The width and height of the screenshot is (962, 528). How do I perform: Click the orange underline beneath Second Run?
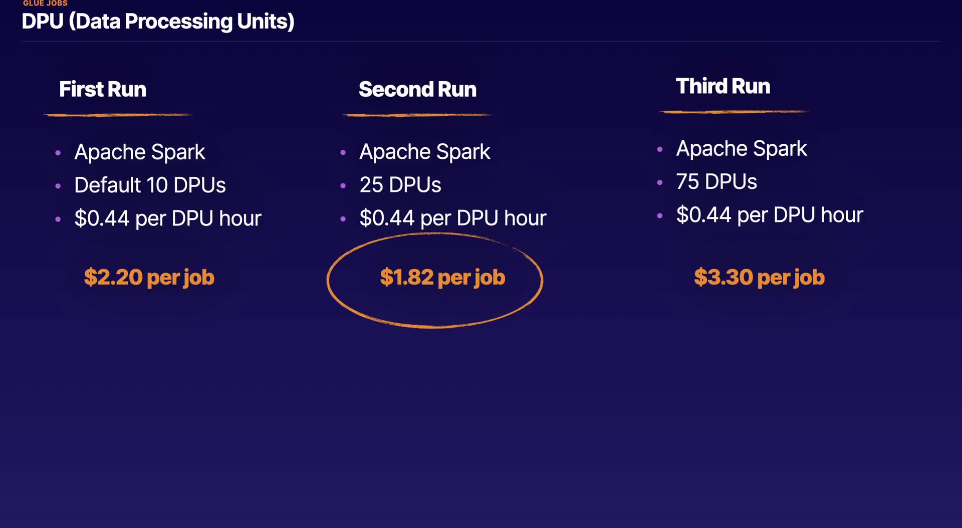[x=417, y=115]
